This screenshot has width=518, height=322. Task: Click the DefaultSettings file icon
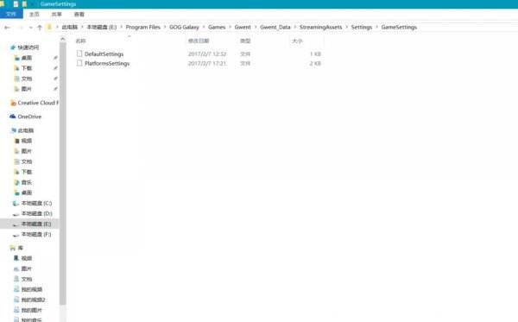click(x=79, y=54)
